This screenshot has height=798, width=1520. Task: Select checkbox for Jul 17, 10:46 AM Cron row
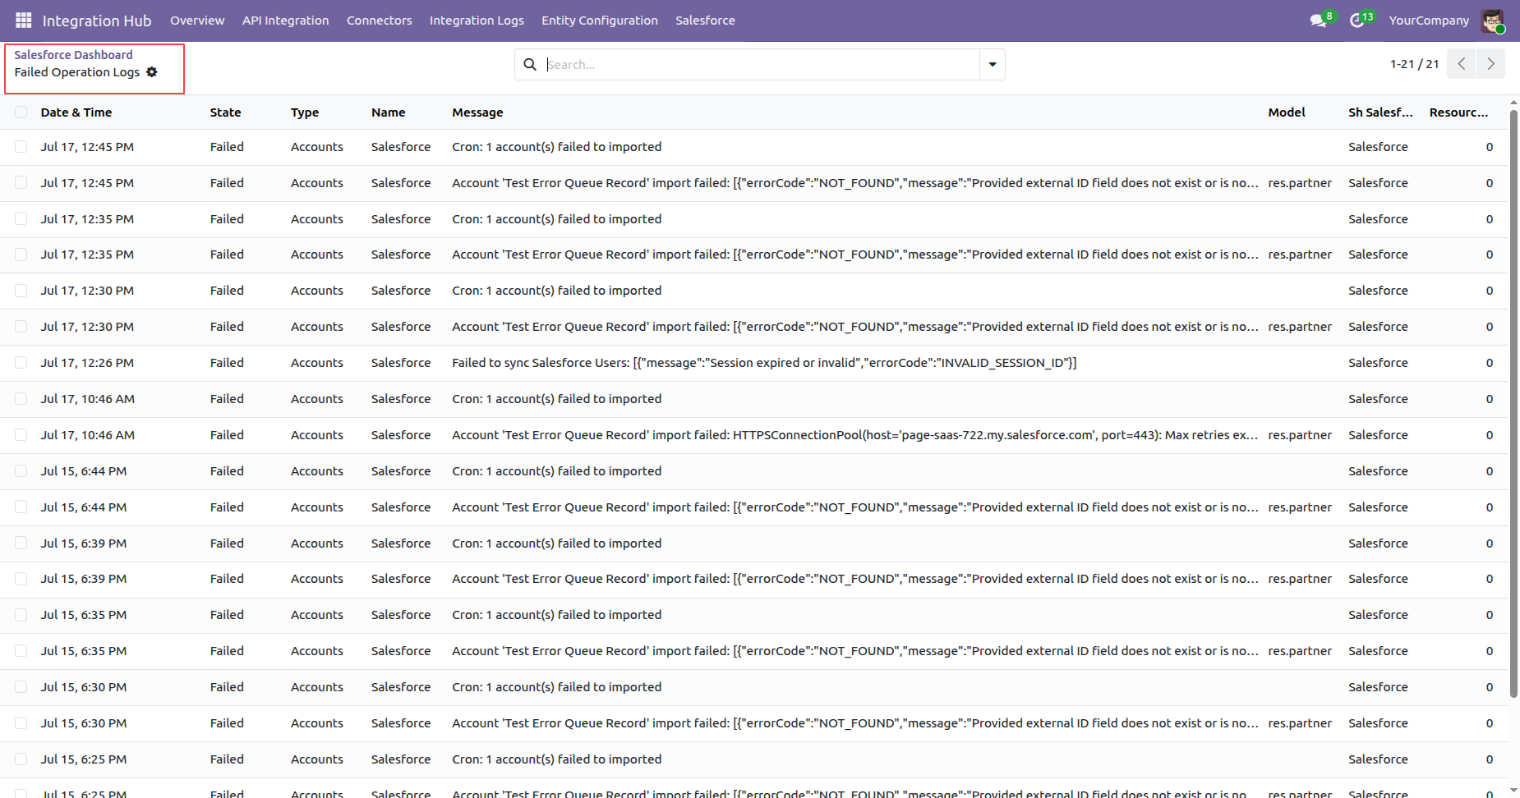(21, 399)
